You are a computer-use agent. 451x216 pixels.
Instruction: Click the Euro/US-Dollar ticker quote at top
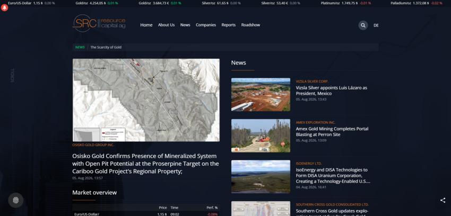pyautogui.click(x=31, y=3)
